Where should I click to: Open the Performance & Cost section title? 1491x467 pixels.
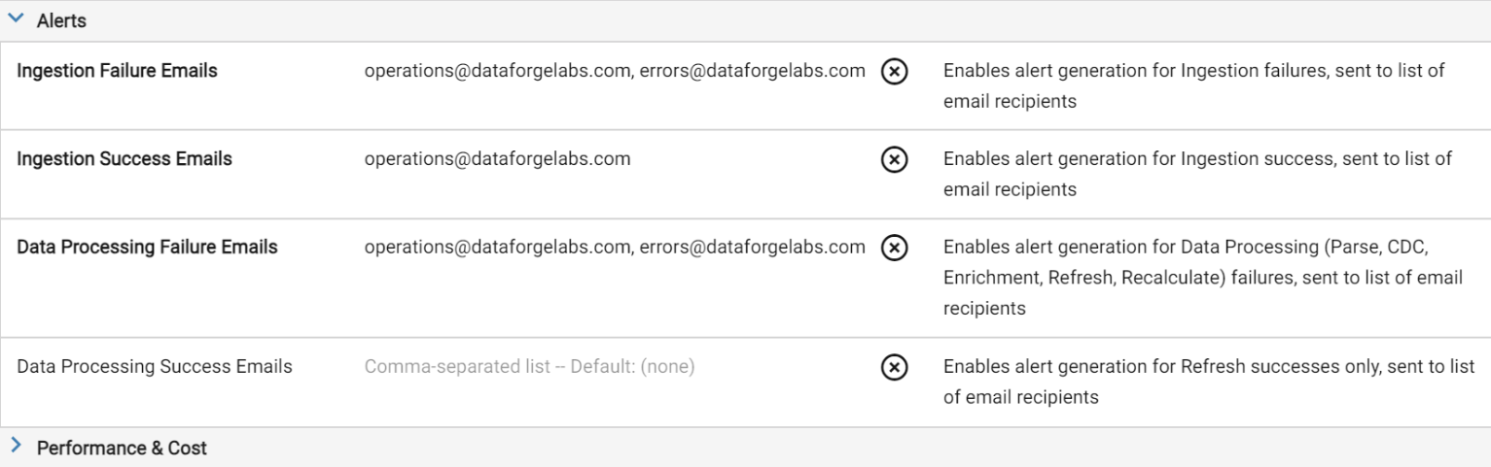(122, 448)
